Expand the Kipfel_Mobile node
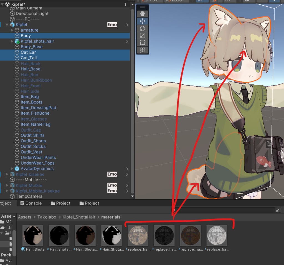Viewport: 284px width, 265px height. point(7,185)
